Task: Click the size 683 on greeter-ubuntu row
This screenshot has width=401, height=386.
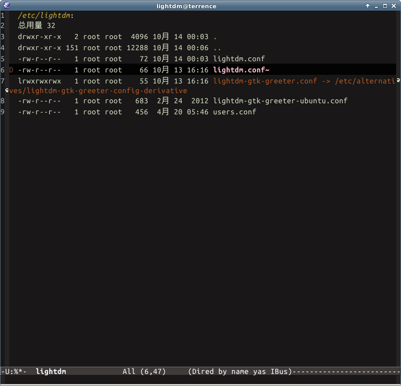Action: [x=142, y=101]
